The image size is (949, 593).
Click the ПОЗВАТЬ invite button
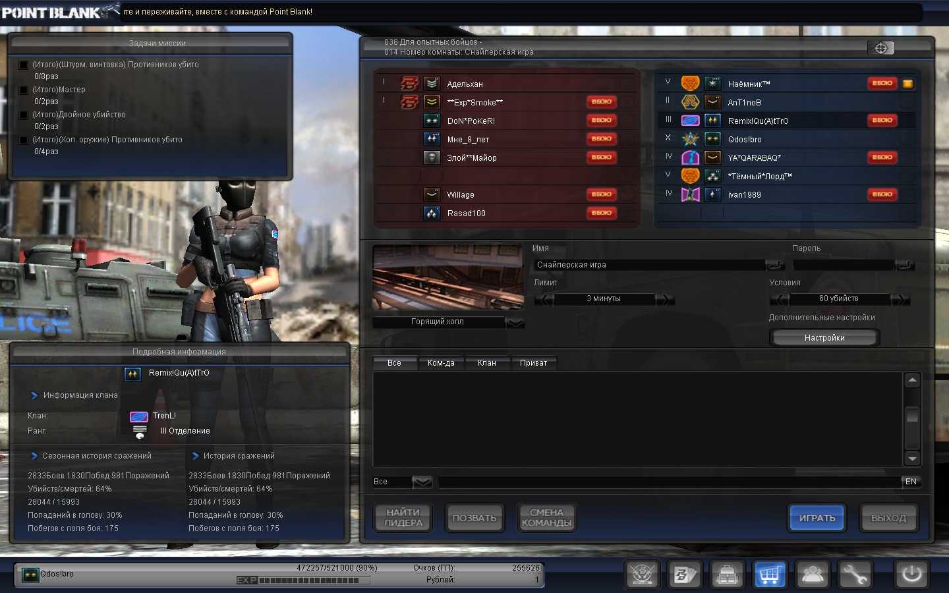tap(474, 518)
